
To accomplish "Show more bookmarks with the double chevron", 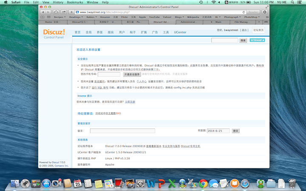I will (x=267, y=17).
